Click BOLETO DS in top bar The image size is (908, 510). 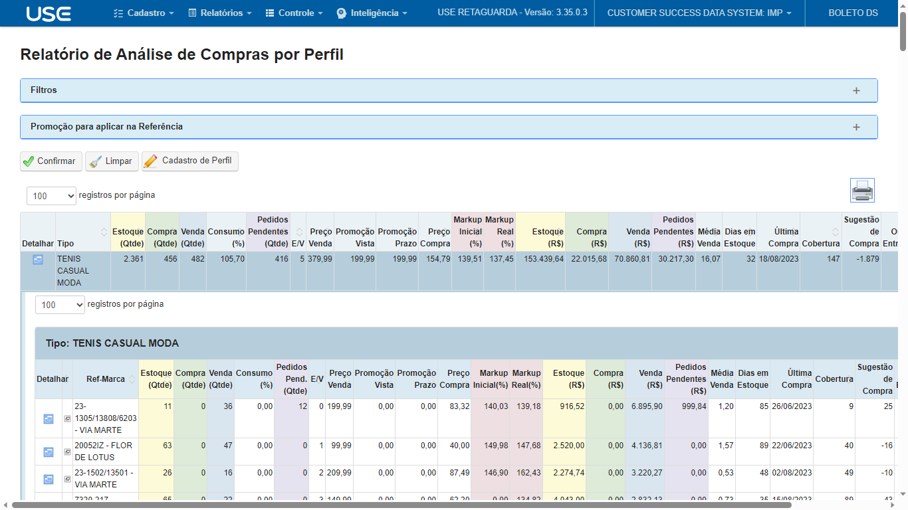(x=853, y=13)
